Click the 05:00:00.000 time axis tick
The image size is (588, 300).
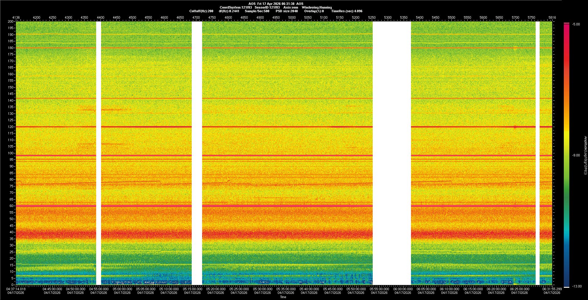point(123,289)
